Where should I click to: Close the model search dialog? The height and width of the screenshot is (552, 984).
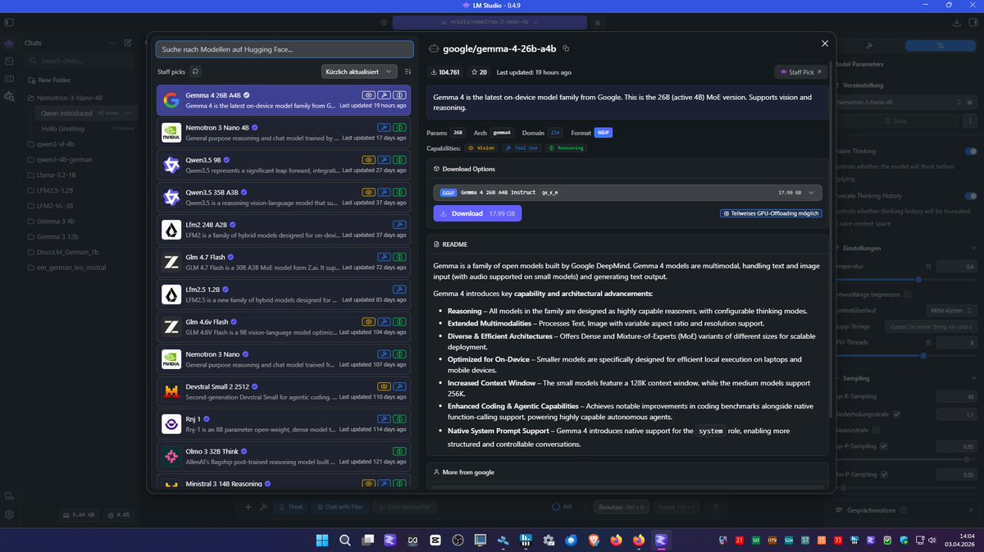tap(825, 43)
